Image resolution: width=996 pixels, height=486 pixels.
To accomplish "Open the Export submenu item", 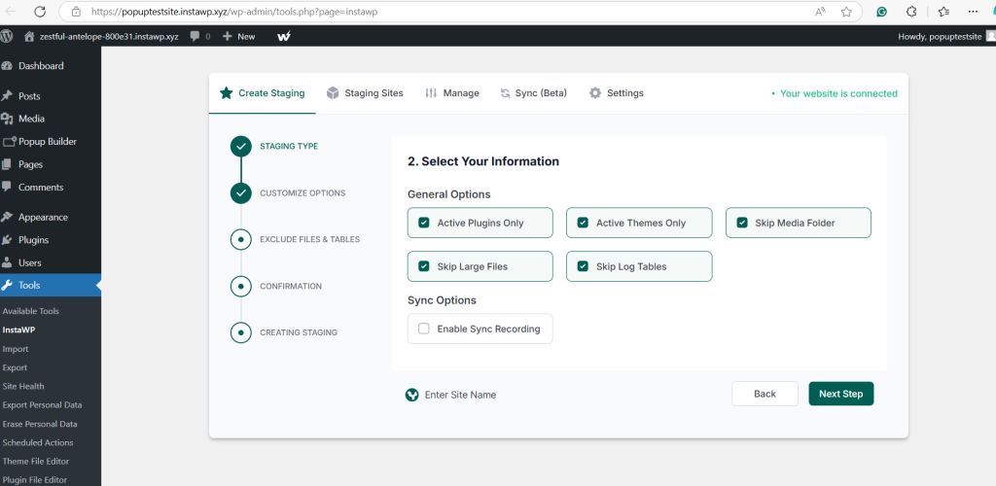I will click(x=15, y=367).
